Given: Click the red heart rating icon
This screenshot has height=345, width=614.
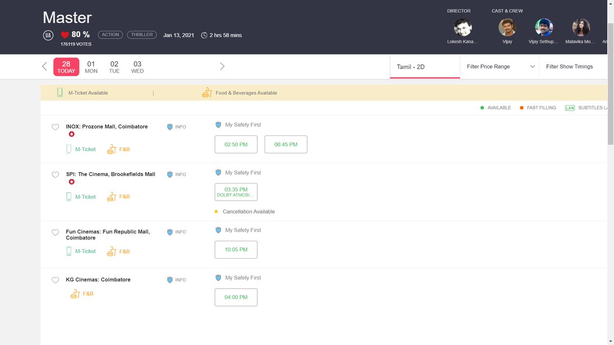Looking at the screenshot, I should point(64,35).
